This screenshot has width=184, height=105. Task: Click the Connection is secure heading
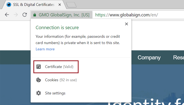[57, 28]
